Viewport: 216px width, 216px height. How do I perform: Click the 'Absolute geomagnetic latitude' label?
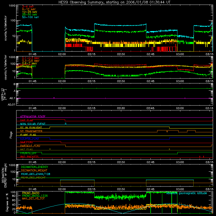tap(187, 193)
